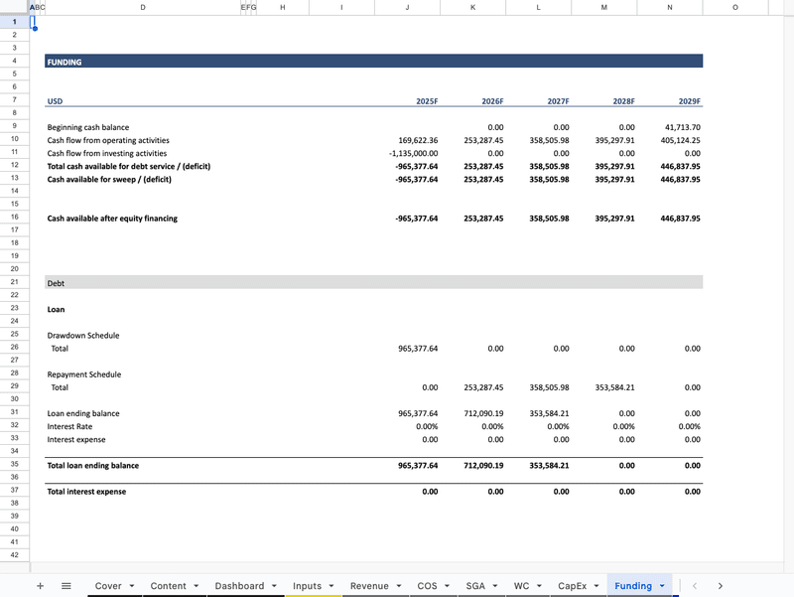Click the 2025F loan drawdown total cell

407,349
